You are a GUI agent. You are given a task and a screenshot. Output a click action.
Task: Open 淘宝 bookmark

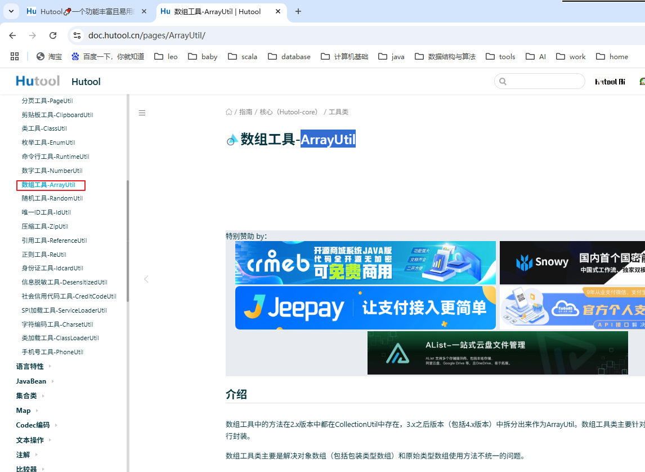point(49,56)
